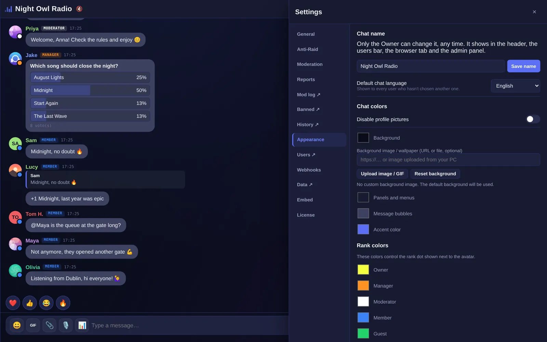Screen dimensions: 547x342
Task: Open the Mod log external link
Action: click(319, 95)
